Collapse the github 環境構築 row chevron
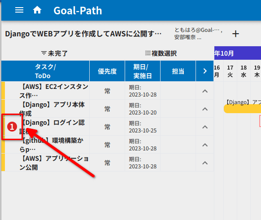 [205, 145]
